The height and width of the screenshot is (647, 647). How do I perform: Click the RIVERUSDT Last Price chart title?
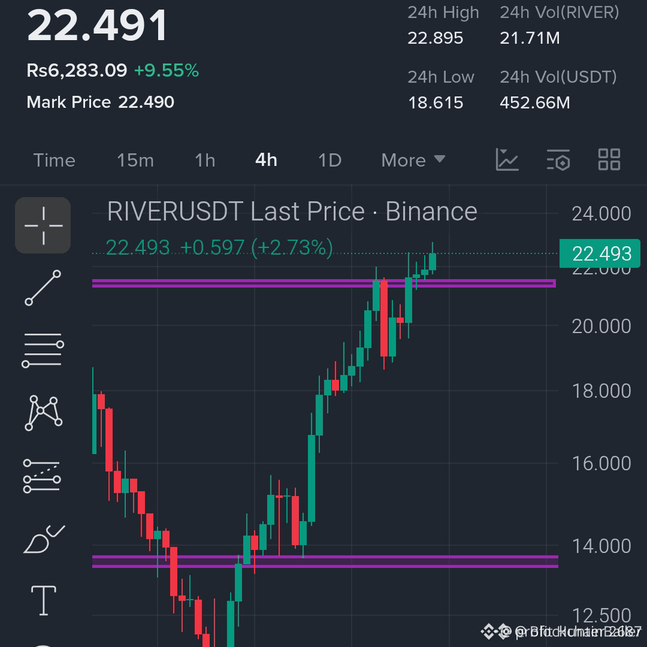point(292,211)
